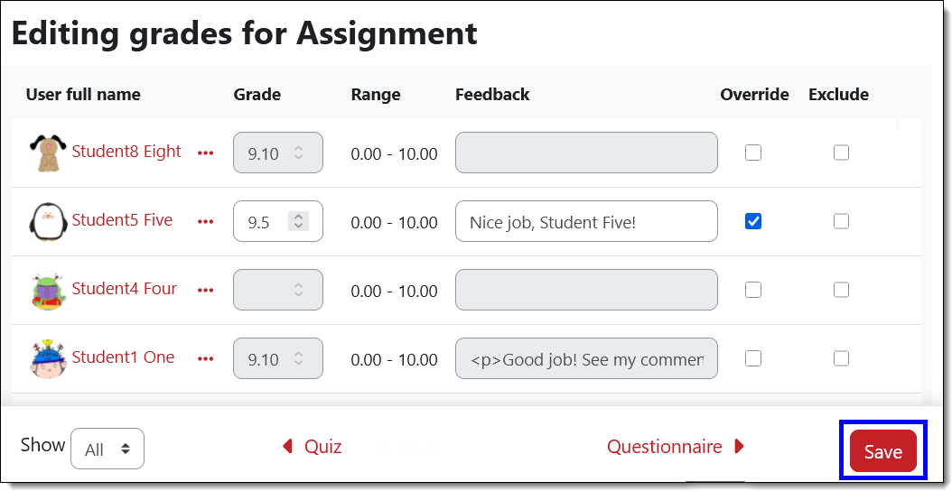Click Student8 Eight's dog avatar
Image resolution: width=952 pixels, height=491 pixels.
(x=47, y=153)
